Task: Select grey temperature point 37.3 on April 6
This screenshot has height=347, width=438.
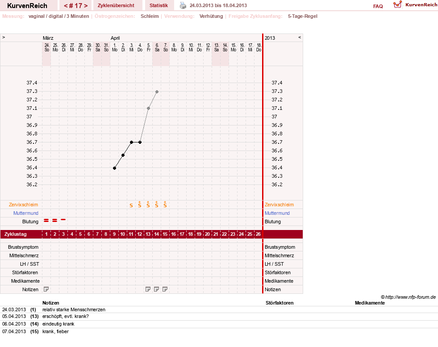Action: click(x=157, y=92)
